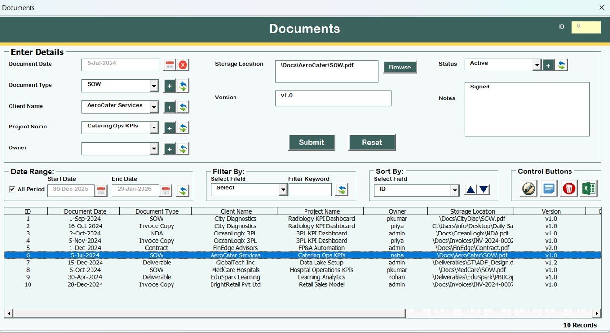Edit the selected record using the pencil icon
Screen dimensions: 610x333
(528, 188)
